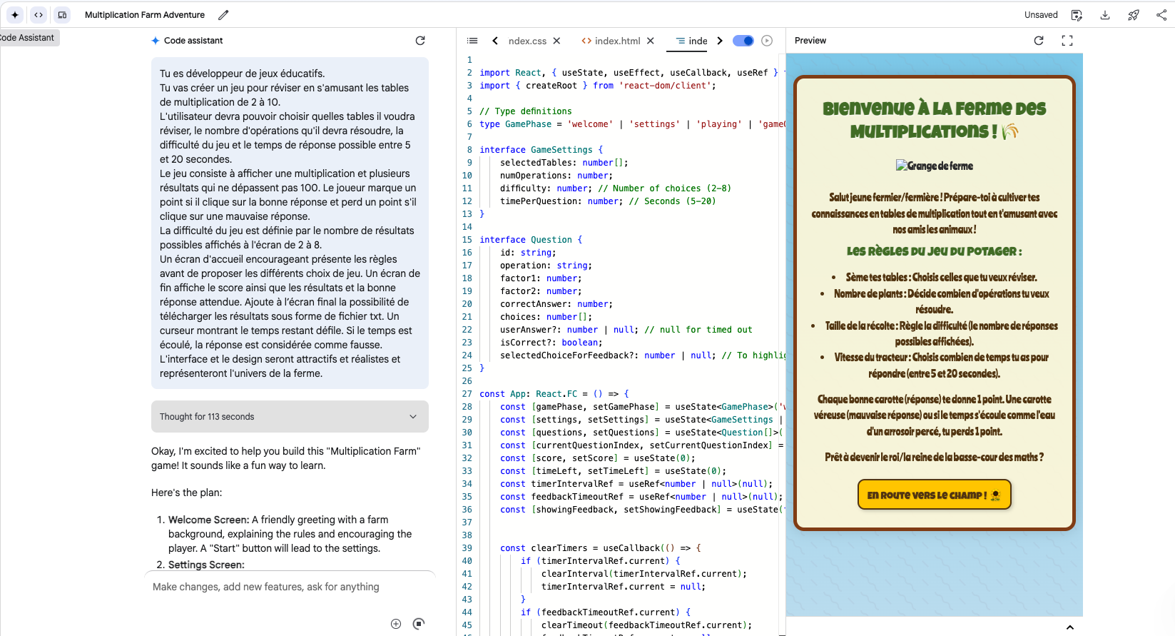Switch to the index.html tab
This screenshot has height=636, width=1175.
tap(617, 41)
